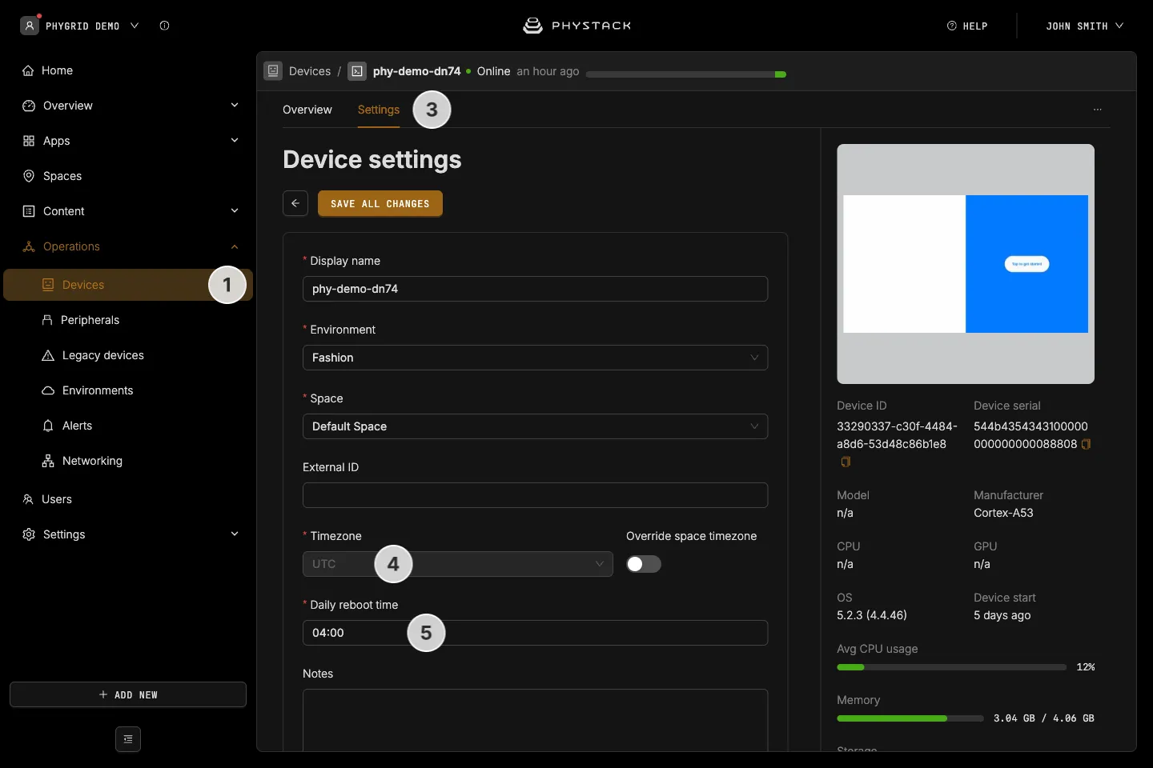The height and width of the screenshot is (768, 1153).
Task: Copy the Device serial number
Action: 1087,444
